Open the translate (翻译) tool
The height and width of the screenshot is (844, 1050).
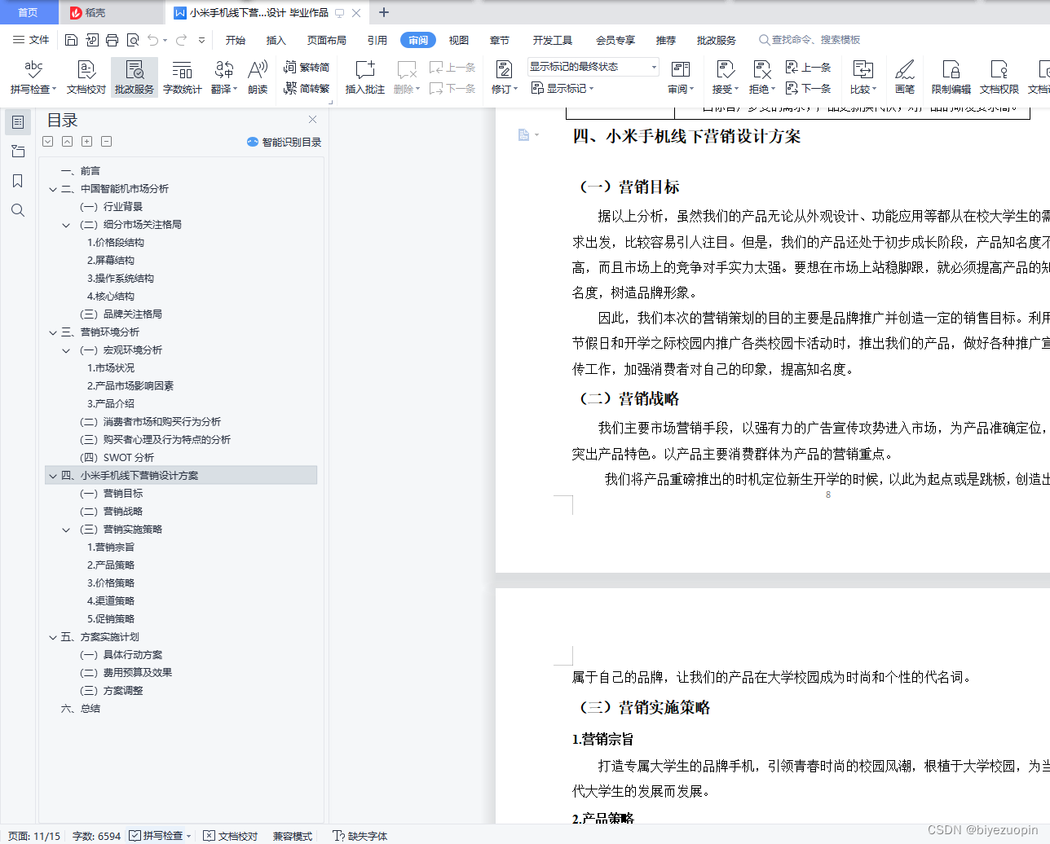point(223,77)
